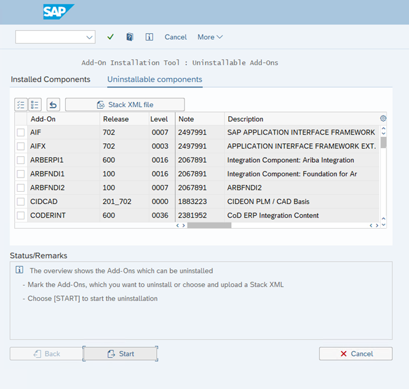Click note number 1883223
409x389 pixels.
pyautogui.click(x=193, y=202)
